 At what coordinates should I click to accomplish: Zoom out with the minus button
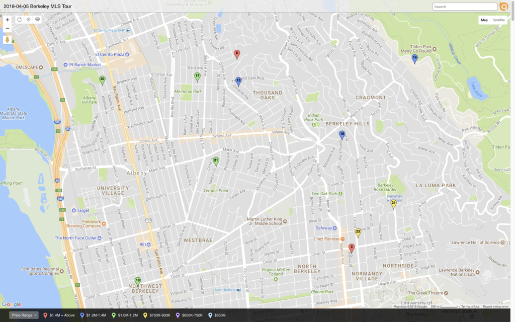[7, 28]
